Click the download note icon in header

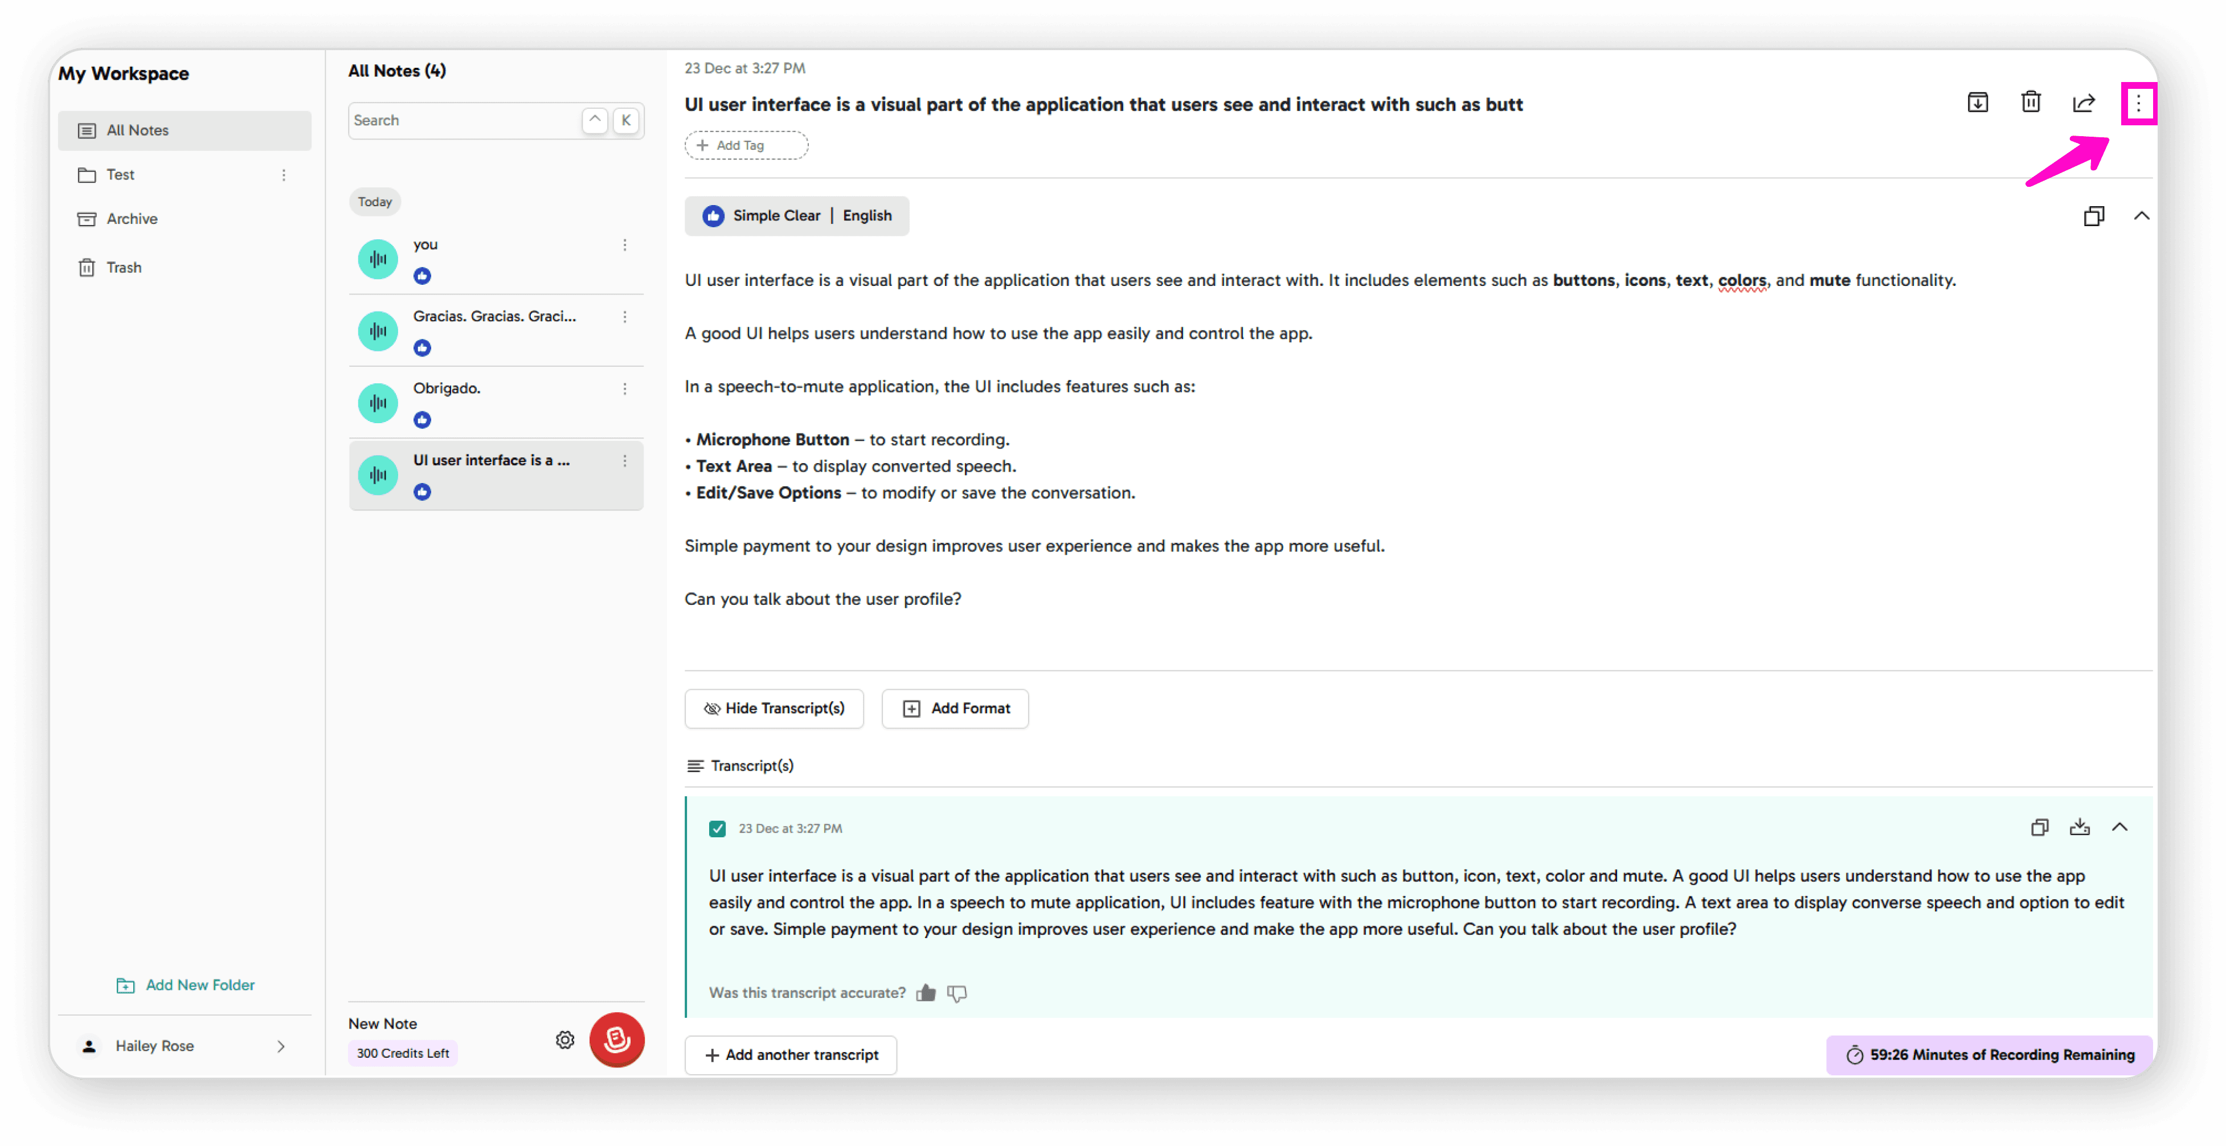pyautogui.click(x=1977, y=103)
